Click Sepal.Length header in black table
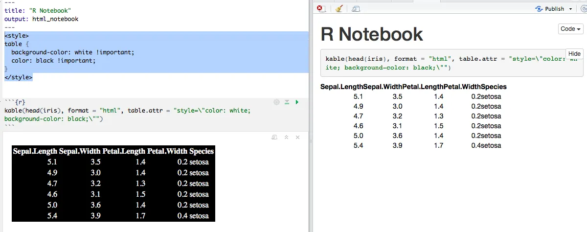This screenshot has height=232, width=587. point(36,151)
